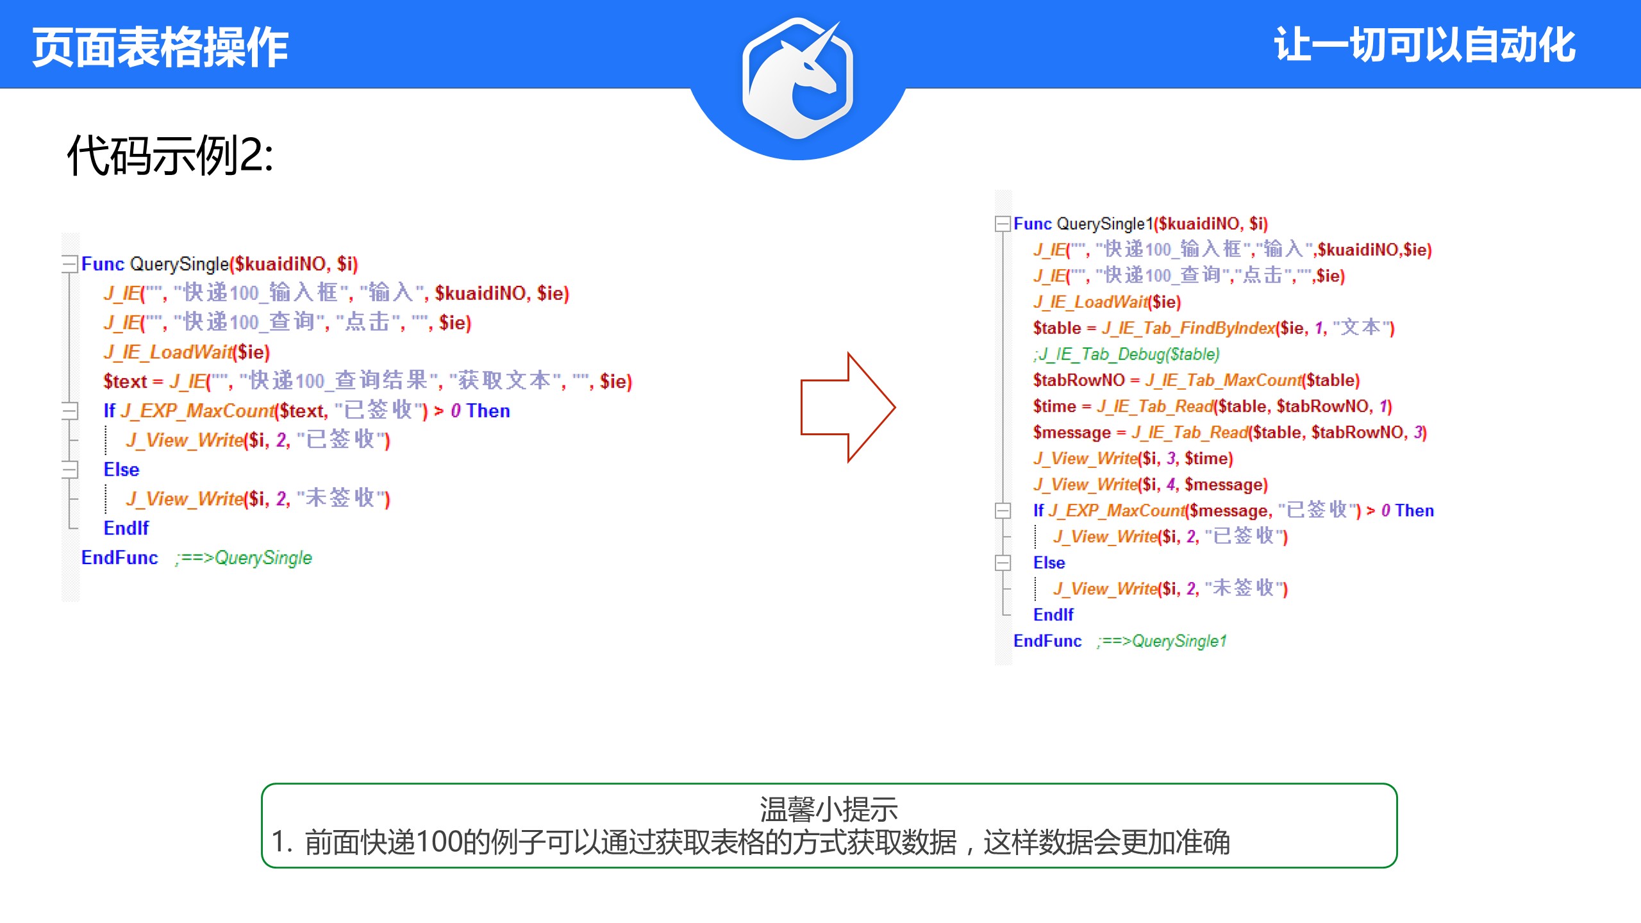Viewport: 1641px width, 923px height.
Task: Click the 让一切可以自动化 slogan text
Action: click(x=1424, y=45)
